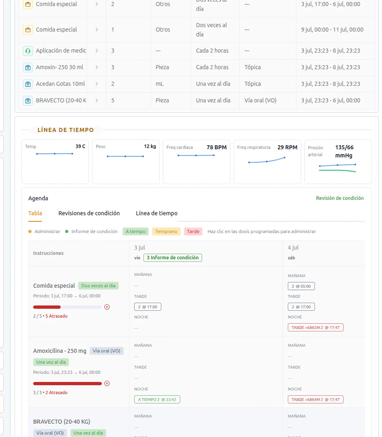The image size is (382, 437).
Task: Click the Comida especial 9 jul row icon
Action: [x=28, y=30]
